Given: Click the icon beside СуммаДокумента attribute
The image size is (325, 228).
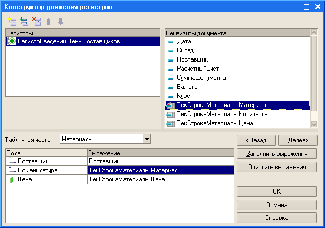Looking at the screenshot, I should point(171,79).
